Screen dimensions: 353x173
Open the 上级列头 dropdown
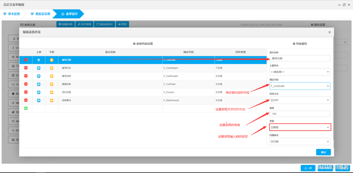click(x=300, y=72)
